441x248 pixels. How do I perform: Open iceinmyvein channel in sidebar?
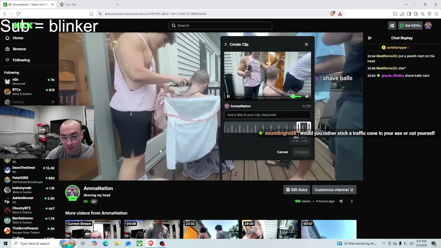29,190
